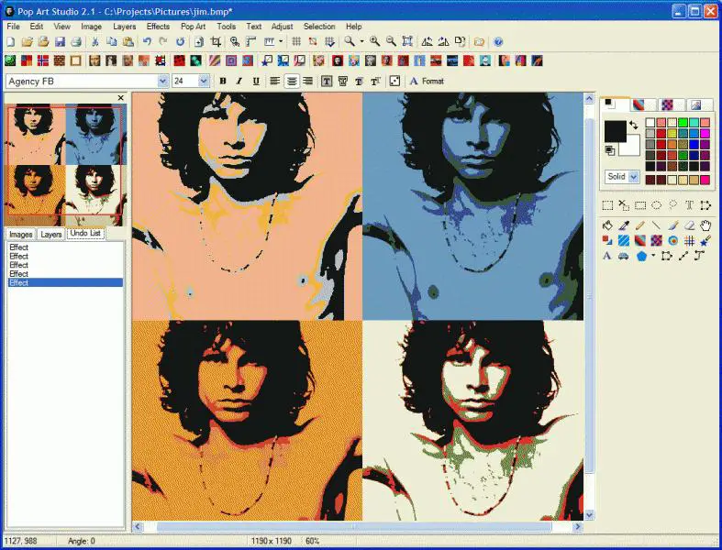The image size is (722, 550).
Task: Click the navigator thumbnail preview
Action: pos(65,165)
